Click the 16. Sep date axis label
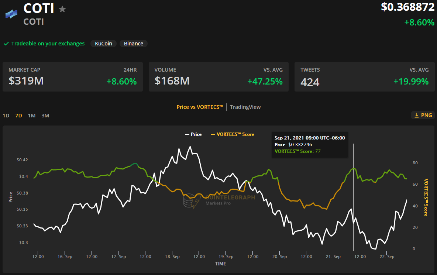437x275 pixels. tap(65, 257)
